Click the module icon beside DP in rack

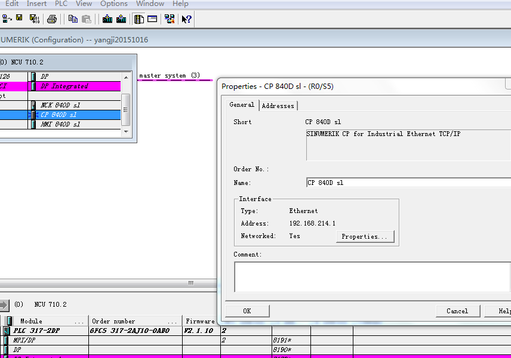[x=33, y=76]
